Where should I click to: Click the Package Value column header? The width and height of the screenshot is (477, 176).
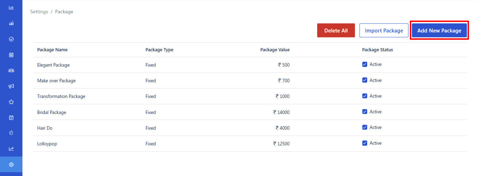pyautogui.click(x=275, y=50)
